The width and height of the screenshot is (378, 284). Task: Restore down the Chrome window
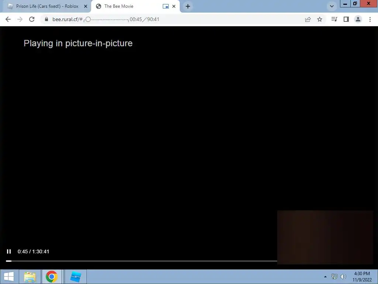click(x=355, y=4)
